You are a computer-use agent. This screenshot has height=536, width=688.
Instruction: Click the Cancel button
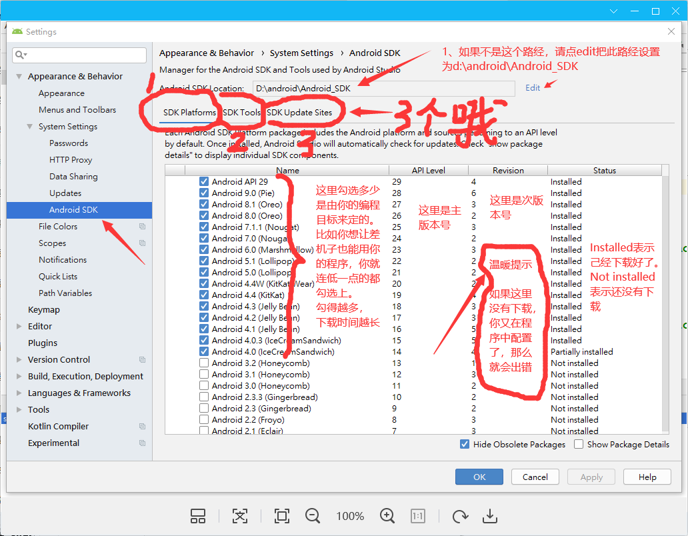pos(535,477)
